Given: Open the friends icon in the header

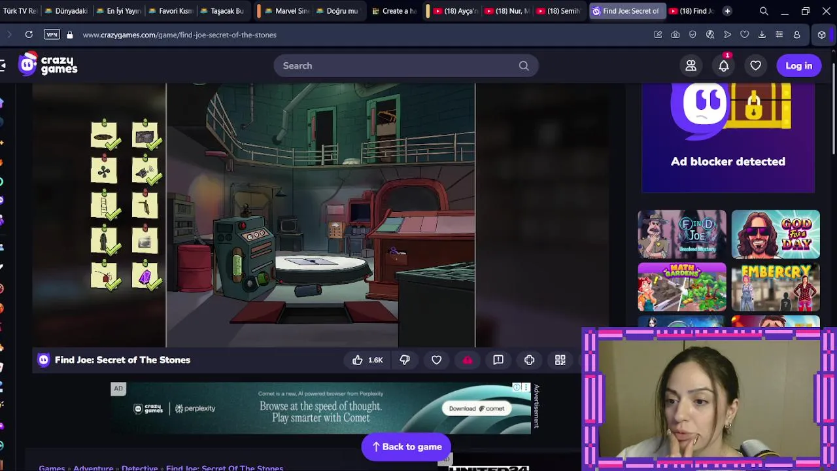Looking at the screenshot, I should (691, 65).
